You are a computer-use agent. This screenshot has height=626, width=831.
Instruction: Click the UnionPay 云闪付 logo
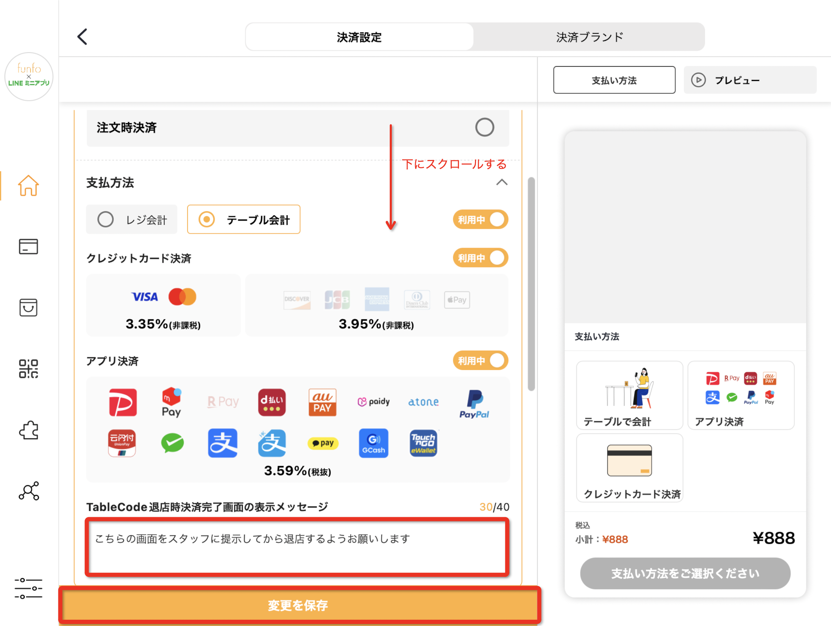(122, 443)
